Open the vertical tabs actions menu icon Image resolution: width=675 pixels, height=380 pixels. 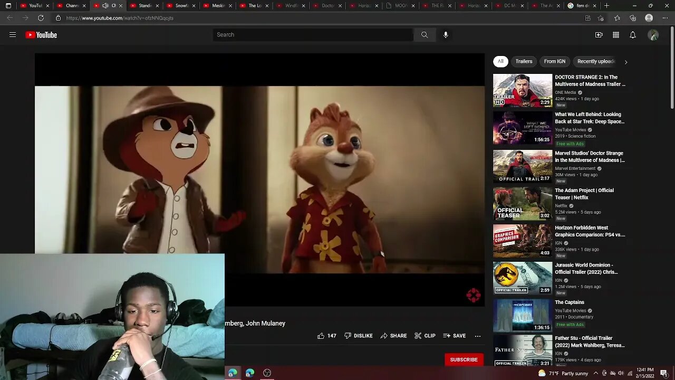click(8, 6)
